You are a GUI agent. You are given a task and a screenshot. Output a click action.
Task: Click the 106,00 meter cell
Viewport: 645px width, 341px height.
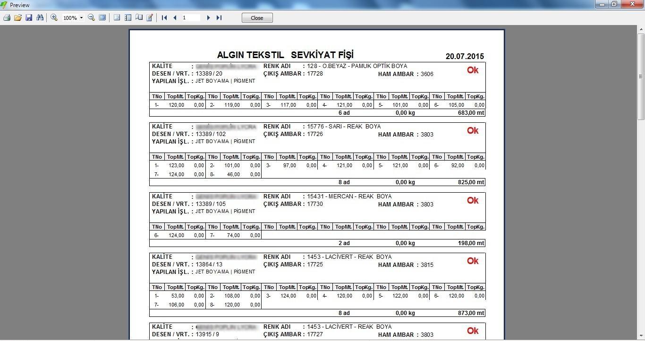point(176,305)
